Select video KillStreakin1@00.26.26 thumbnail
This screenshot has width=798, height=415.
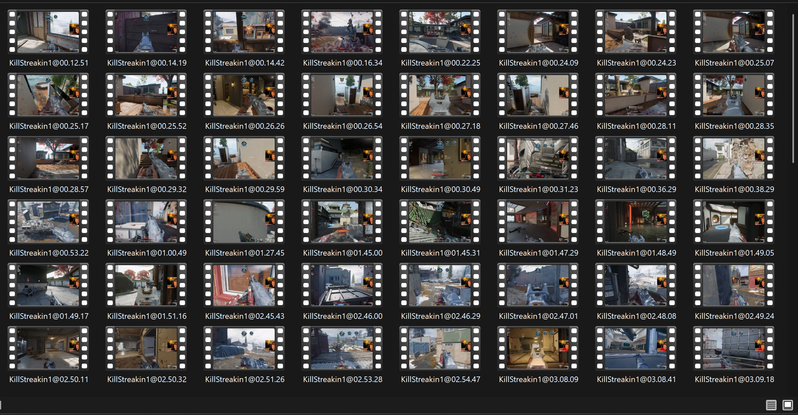point(244,95)
